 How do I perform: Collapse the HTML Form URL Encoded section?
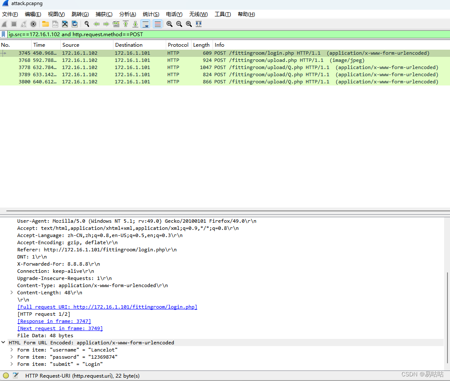[x=3, y=342]
